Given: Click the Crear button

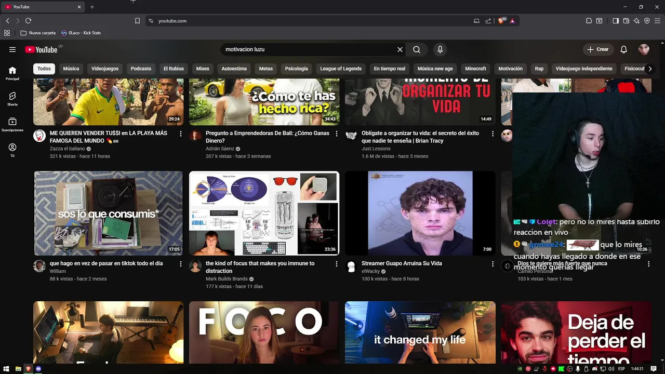Looking at the screenshot, I should [x=597, y=49].
